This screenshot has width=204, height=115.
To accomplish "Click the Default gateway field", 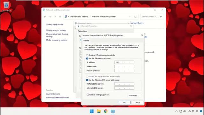I will (x=124, y=71).
